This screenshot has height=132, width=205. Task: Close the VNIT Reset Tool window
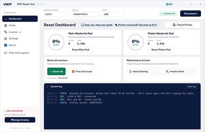tap(201, 4)
